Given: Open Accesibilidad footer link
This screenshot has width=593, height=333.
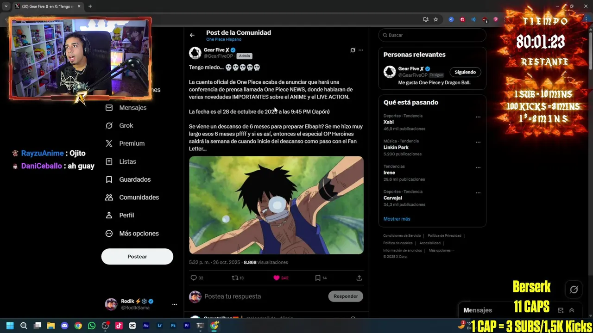Looking at the screenshot, I should pos(430,243).
